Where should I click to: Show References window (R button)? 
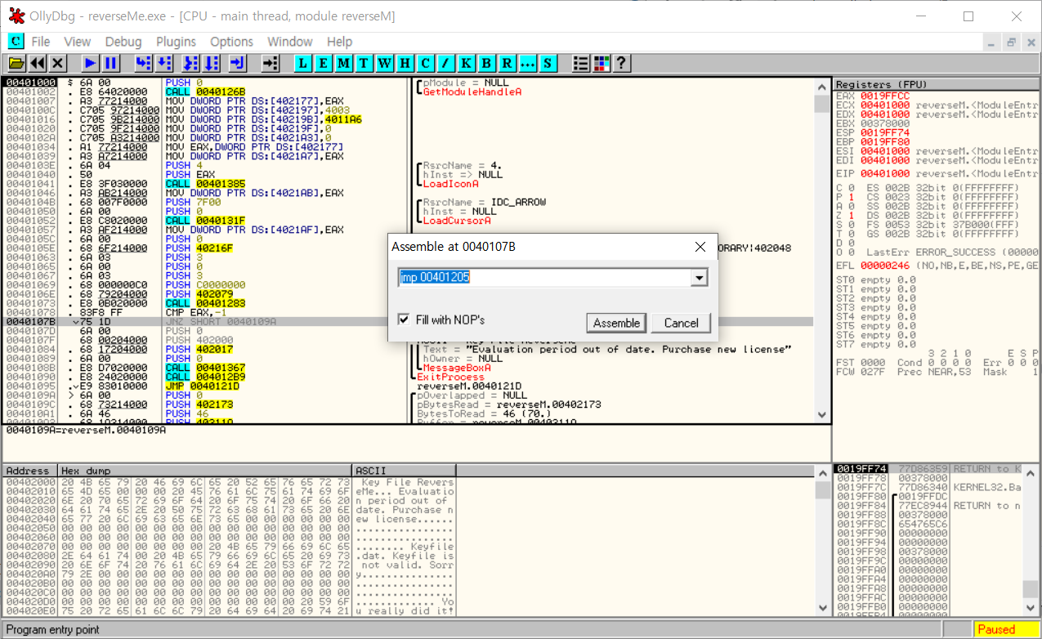pyautogui.click(x=508, y=63)
